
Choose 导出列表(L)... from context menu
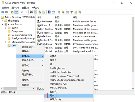30,74
